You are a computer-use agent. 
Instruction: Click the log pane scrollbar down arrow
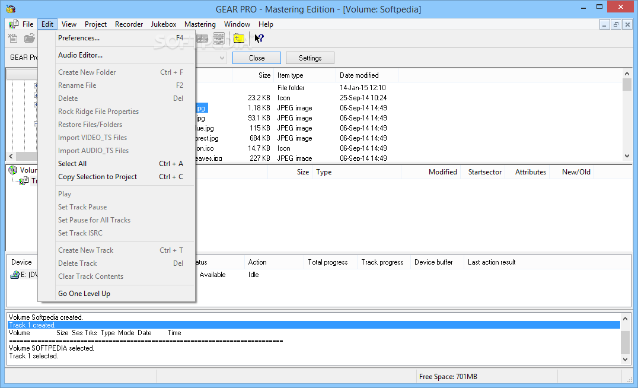coord(626,360)
